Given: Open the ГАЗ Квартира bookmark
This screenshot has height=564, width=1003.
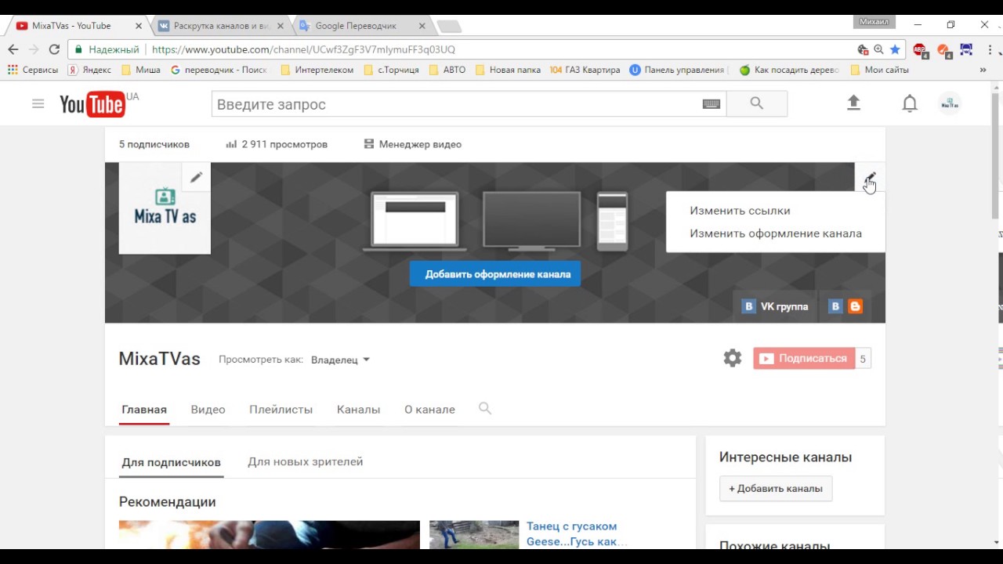Looking at the screenshot, I should click(x=585, y=70).
